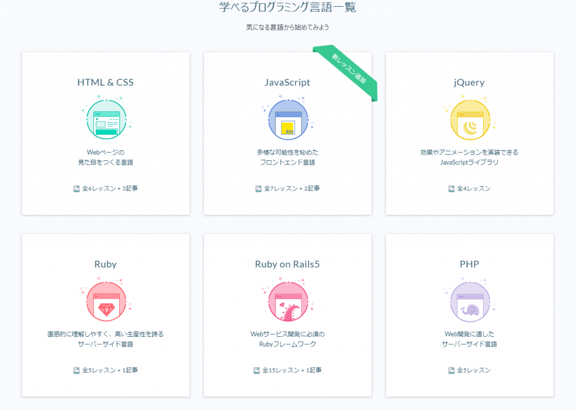Screen dimensions: 576x410
Task: Click the jQuery lesson count 全4レッスン
Action: pyautogui.click(x=474, y=188)
